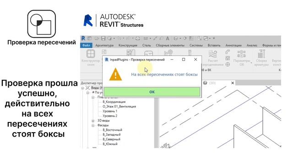Viewport: 293px width, 164px height.
Task: Expand the 3D виды tree node
Action: pyautogui.click(x=93, y=121)
